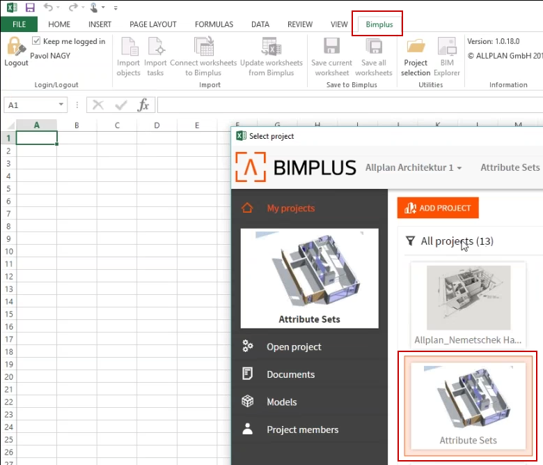Click the gears icon for Open project
The image size is (543, 465).
pos(248,346)
